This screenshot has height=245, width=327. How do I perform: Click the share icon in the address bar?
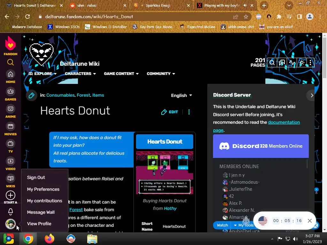[x=236, y=17]
